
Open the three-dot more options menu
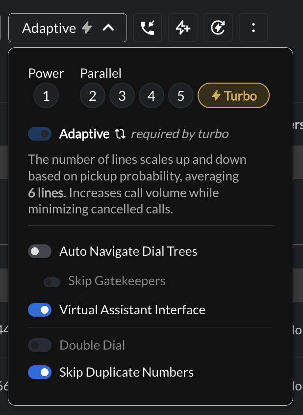tap(253, 28)
